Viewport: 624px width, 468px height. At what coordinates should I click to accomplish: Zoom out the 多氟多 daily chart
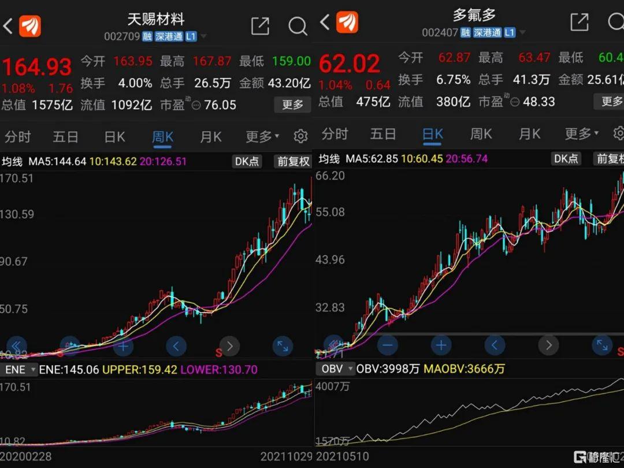point(387,346)
